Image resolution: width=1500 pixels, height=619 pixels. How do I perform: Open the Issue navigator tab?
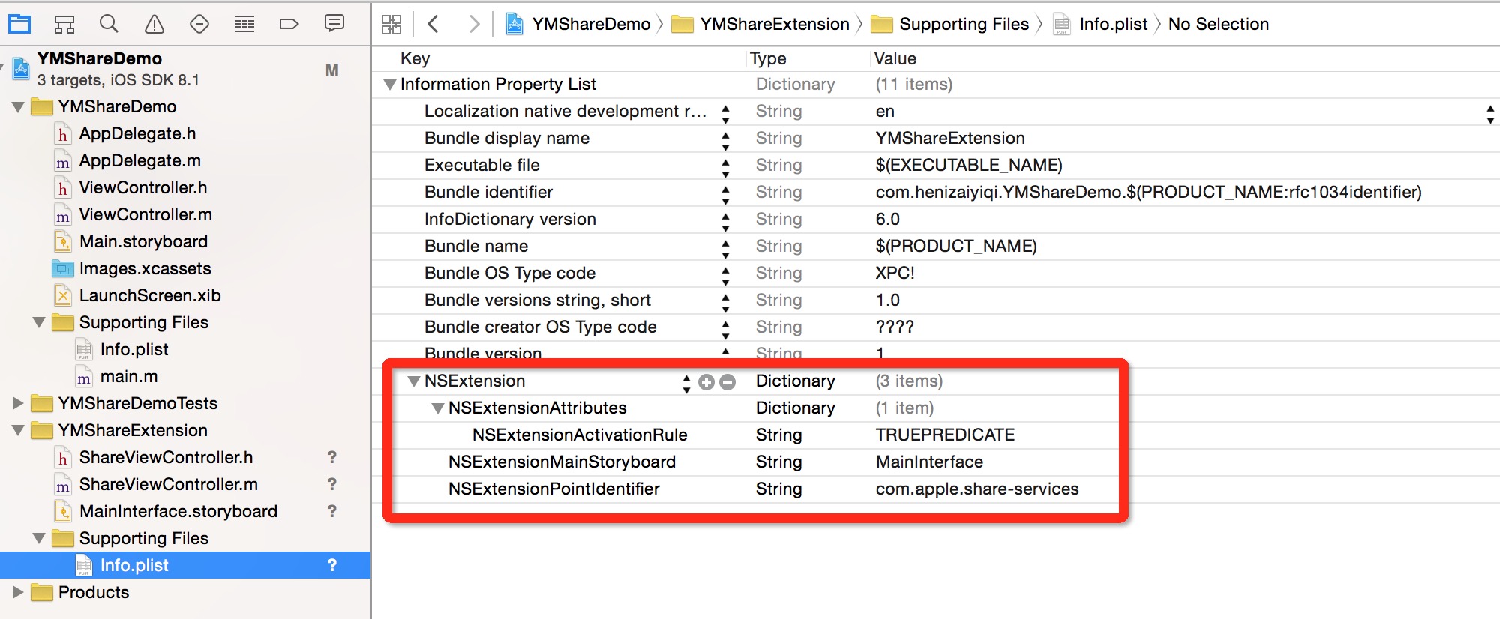[154, 24]
